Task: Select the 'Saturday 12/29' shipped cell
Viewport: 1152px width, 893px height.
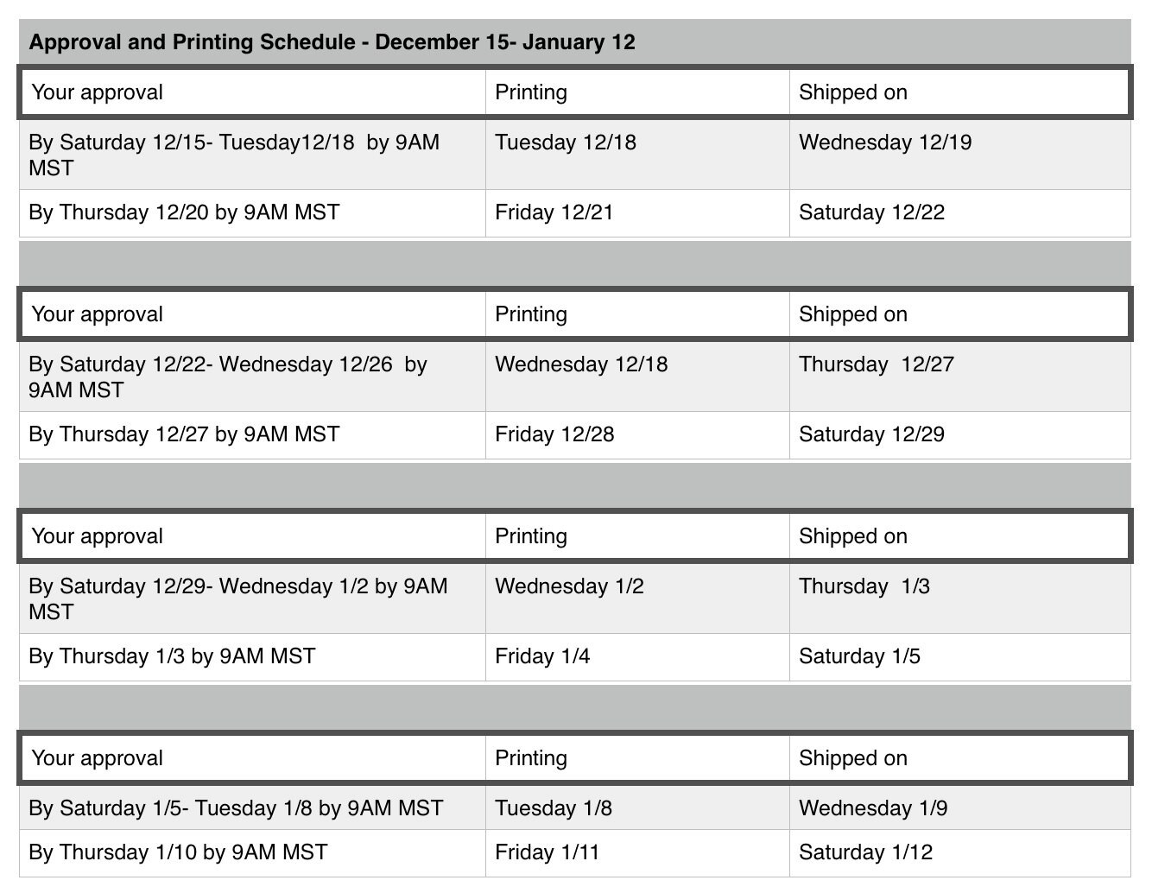Action: [959, 434]
